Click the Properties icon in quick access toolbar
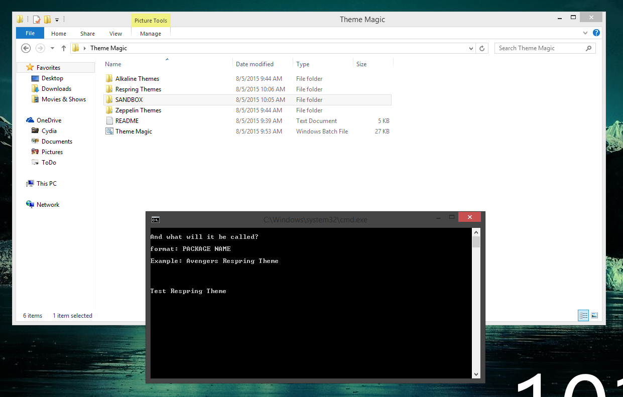The width and height of the screenshot is (623, 397). click(x=37, y=20)
